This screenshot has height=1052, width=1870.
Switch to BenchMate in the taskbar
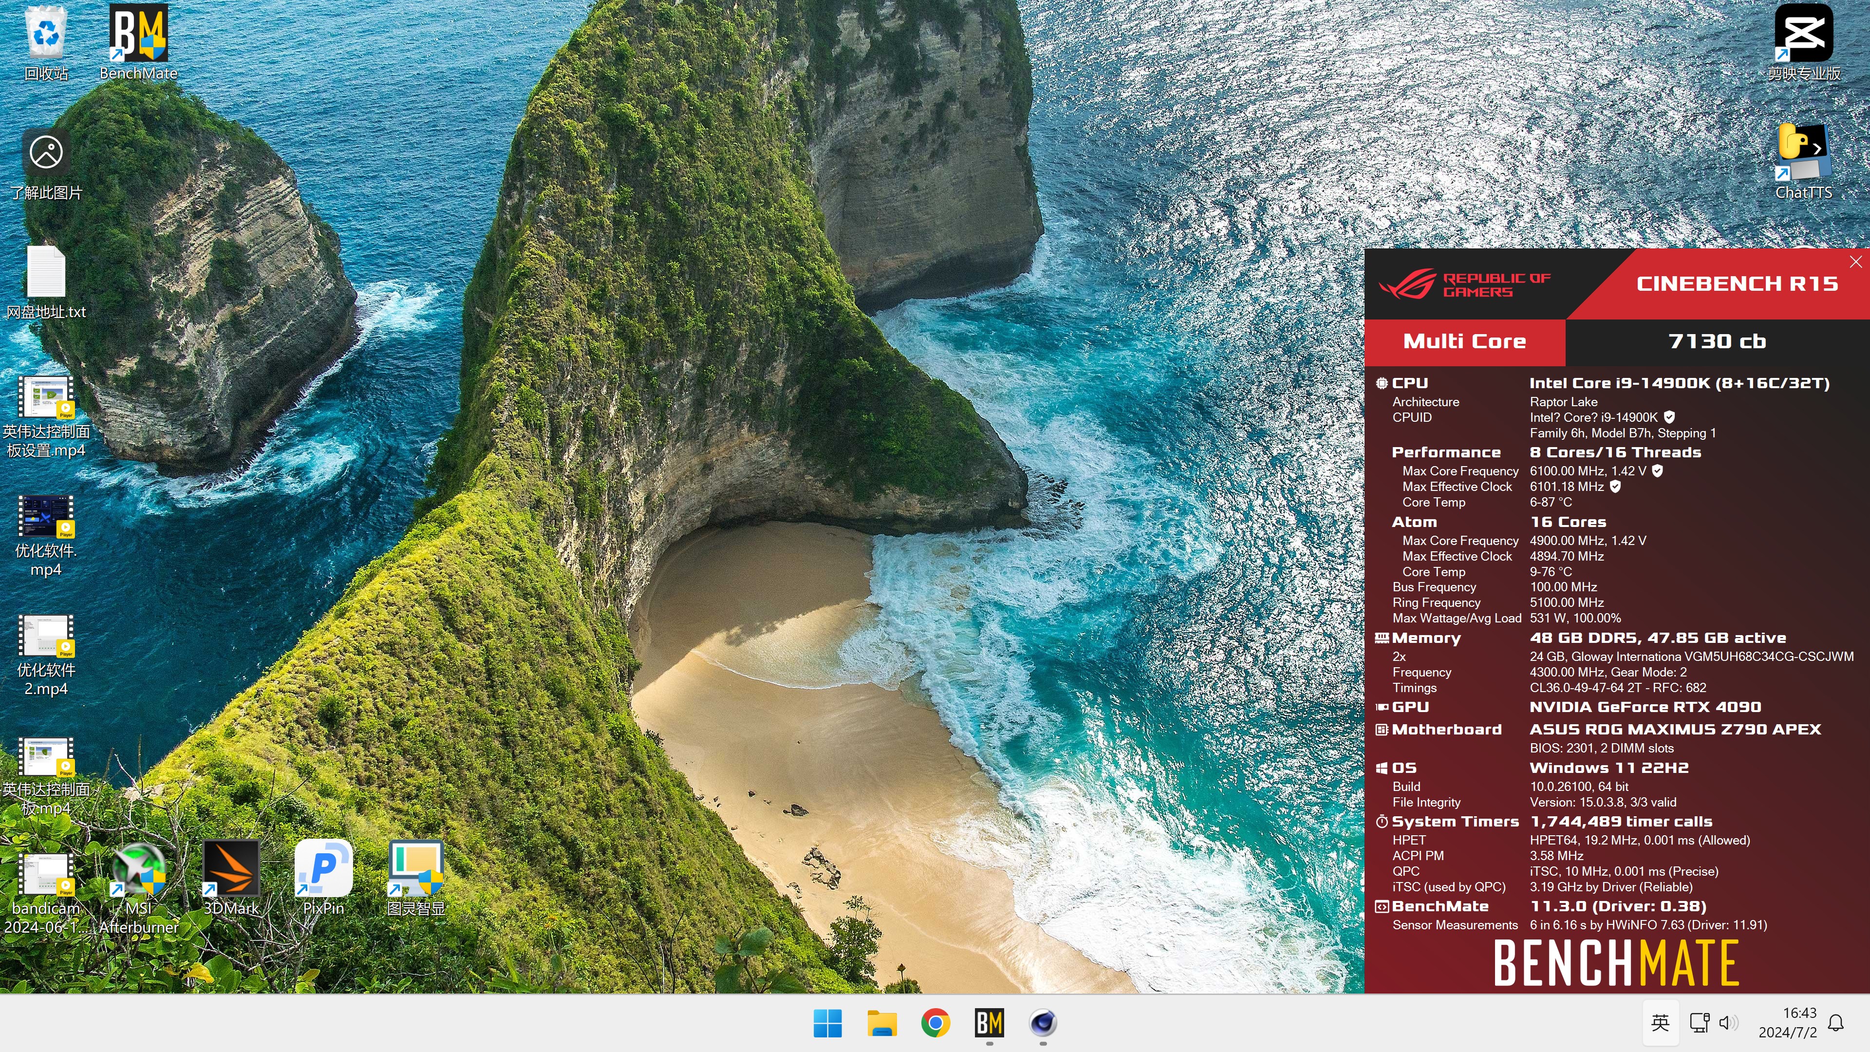click(989, 1023)
